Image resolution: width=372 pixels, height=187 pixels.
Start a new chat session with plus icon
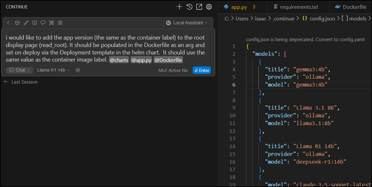(x=179, y=7)
